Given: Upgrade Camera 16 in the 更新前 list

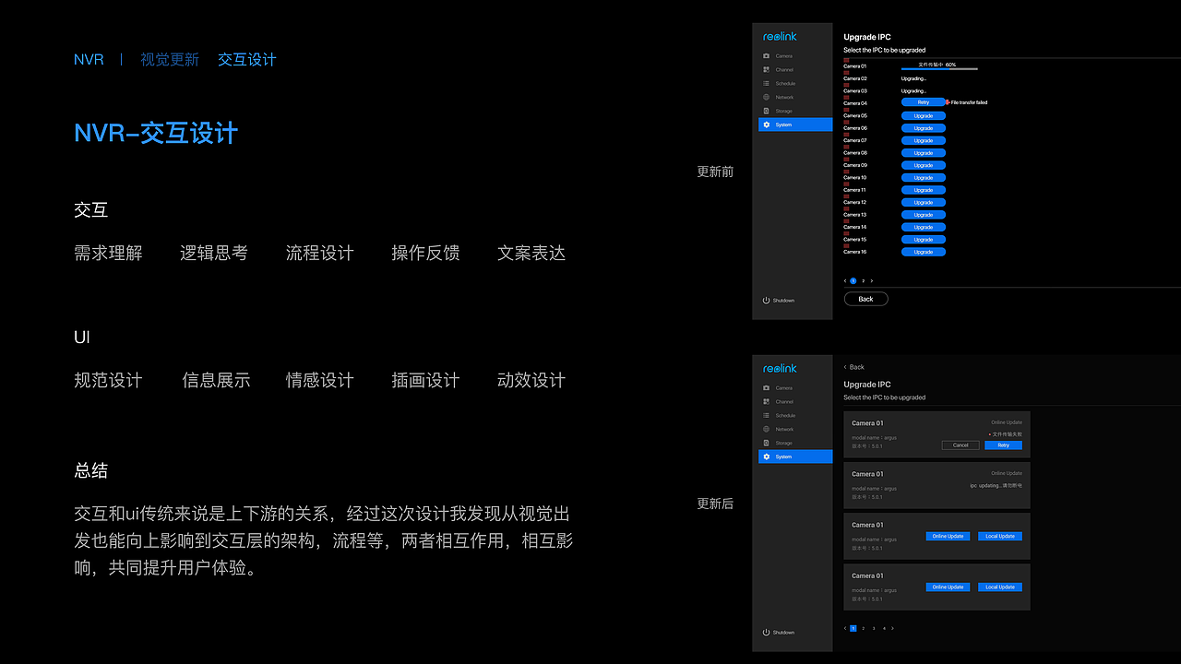Looking at the screenshot, I should click(924, 252).
